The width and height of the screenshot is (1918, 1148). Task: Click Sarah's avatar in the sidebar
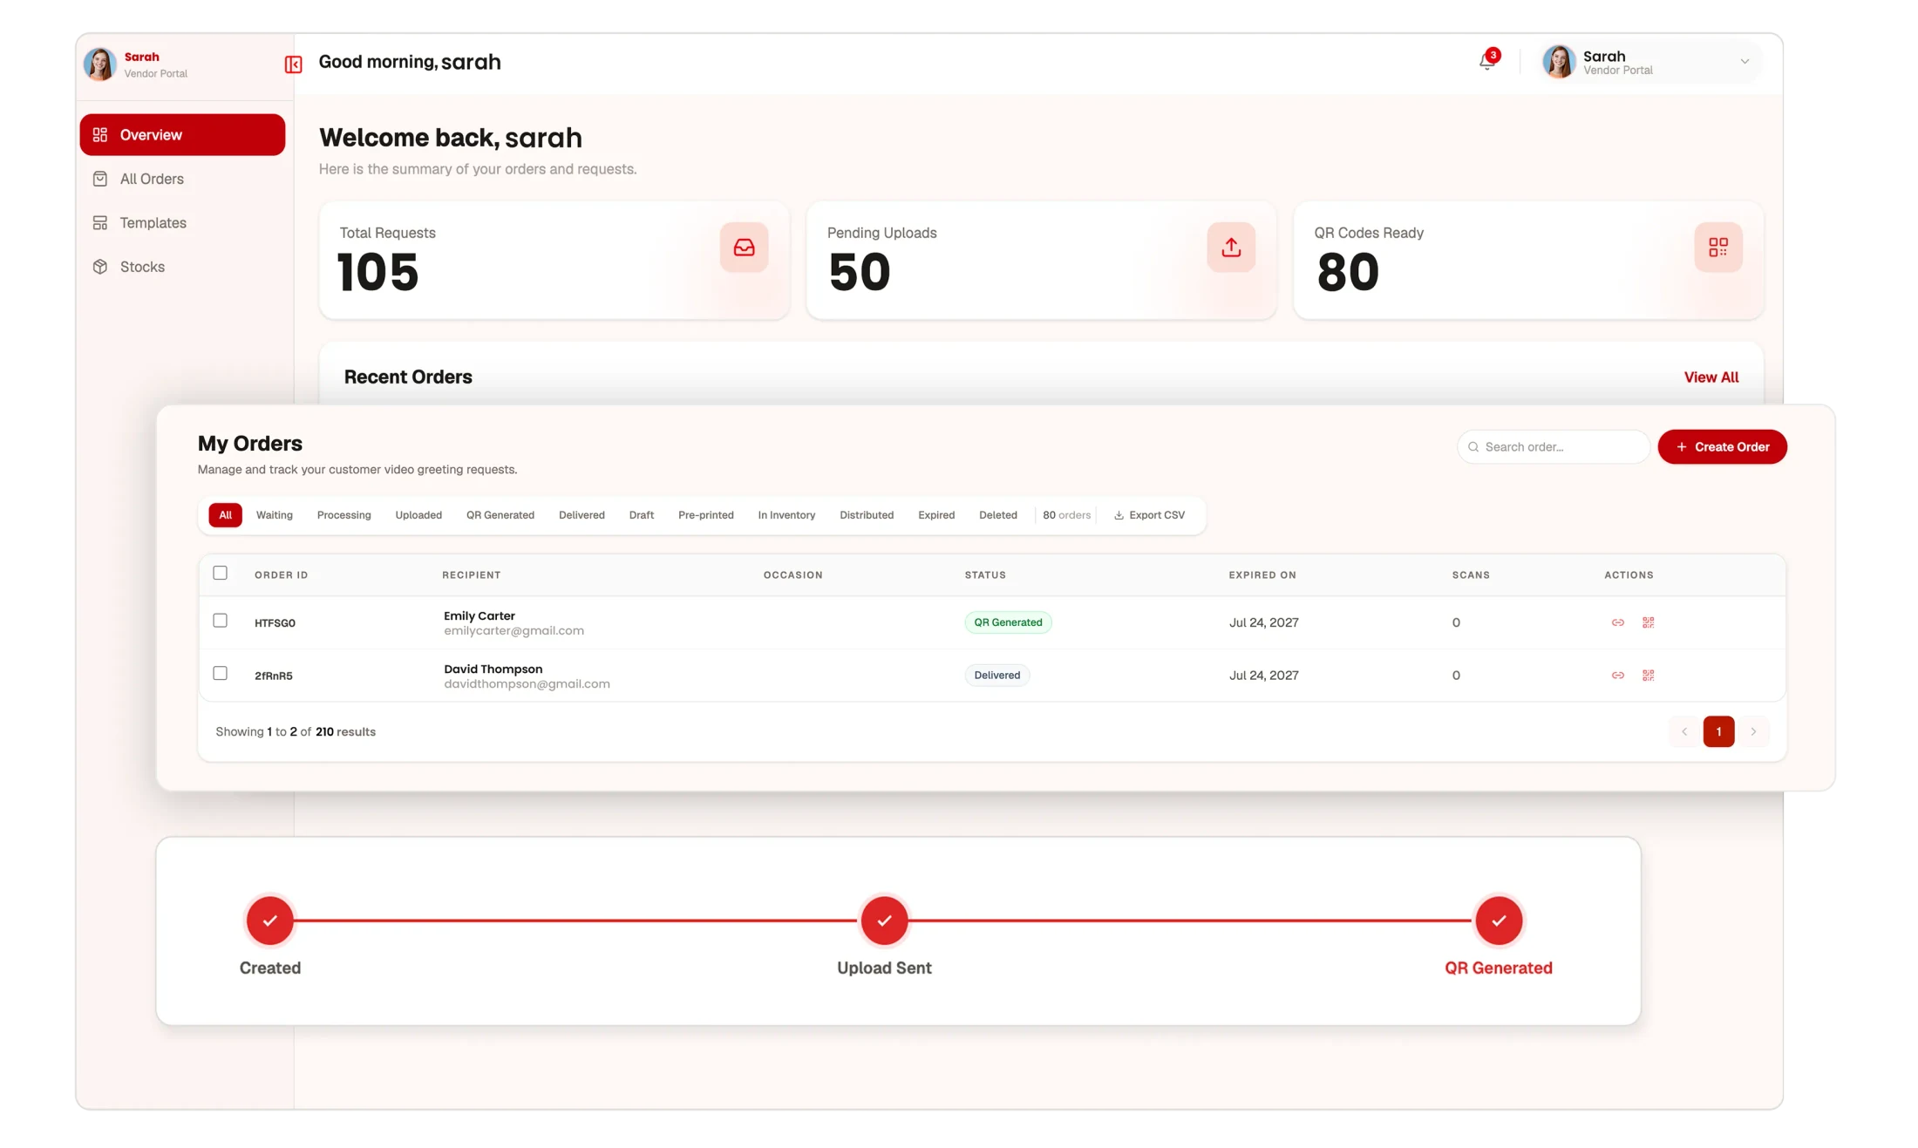coord(99,65)
